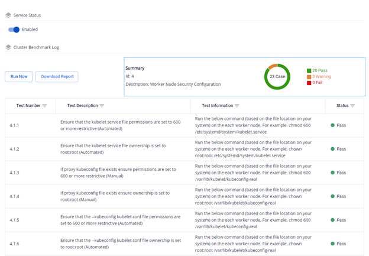Disable the Enabled service toggle
369x256 pixels.
(x=14, y=30)
